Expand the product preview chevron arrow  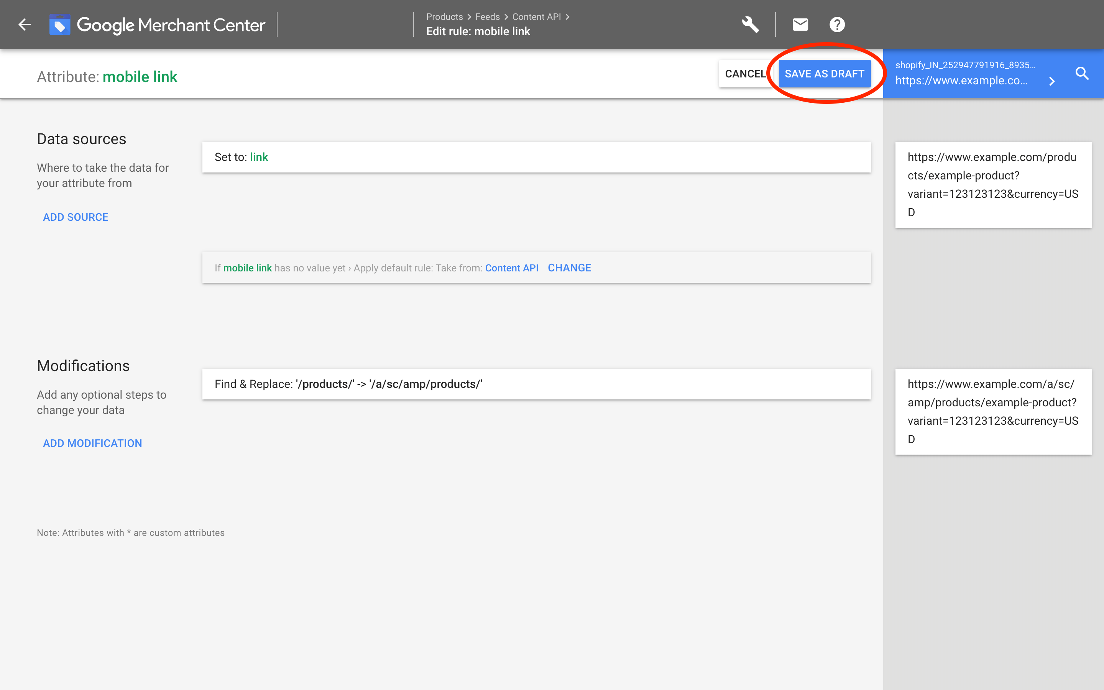click(x=1052, y=82)
